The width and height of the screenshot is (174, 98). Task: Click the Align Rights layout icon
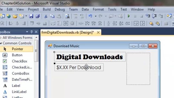24,23
